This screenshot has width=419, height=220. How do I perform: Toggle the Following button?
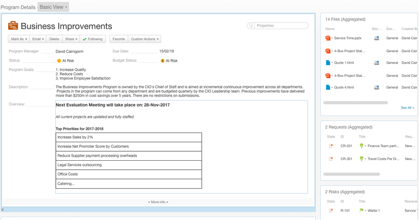coord(92,39)
